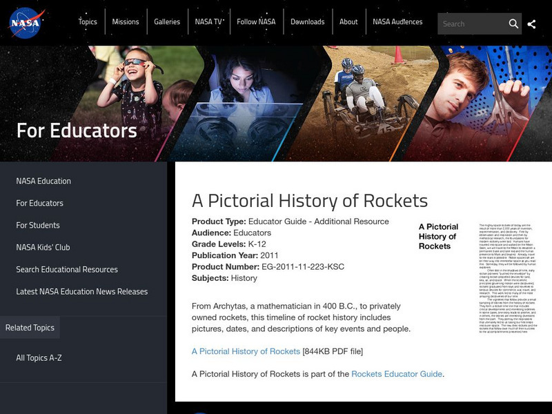Select For Students sidebar link

coord(38,225)
